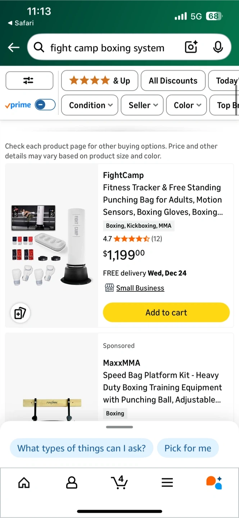The image size is (239, 518).
Task: Add FightCamp system to cart
Action: tap(166, 312)
